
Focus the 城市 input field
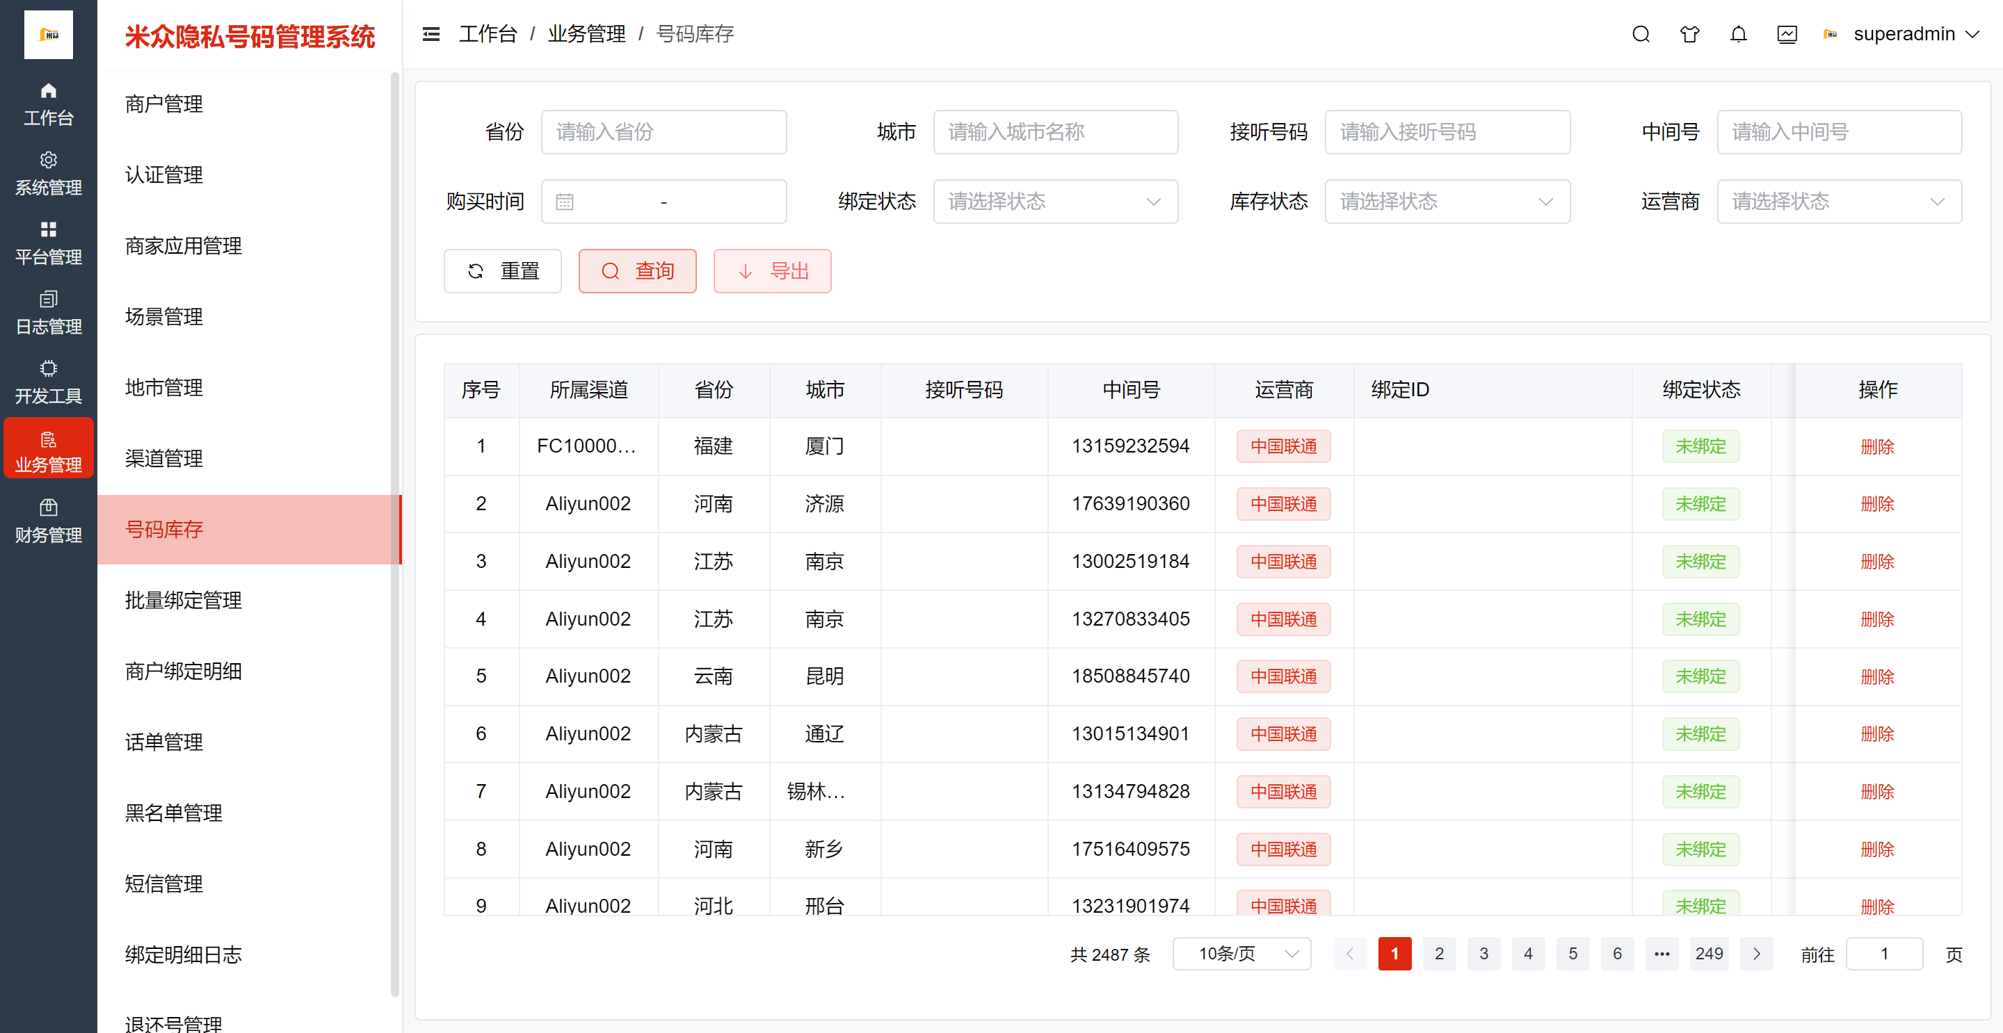[1055, 132]
